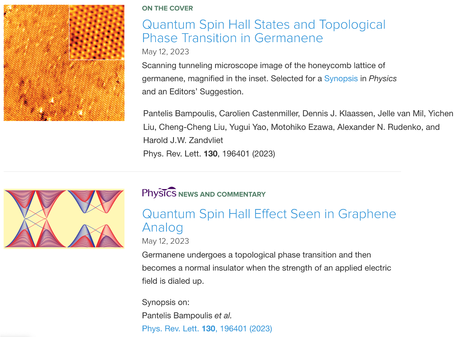Click the Physics logo icon
The image size is (455, 337).
coord(159,192)
